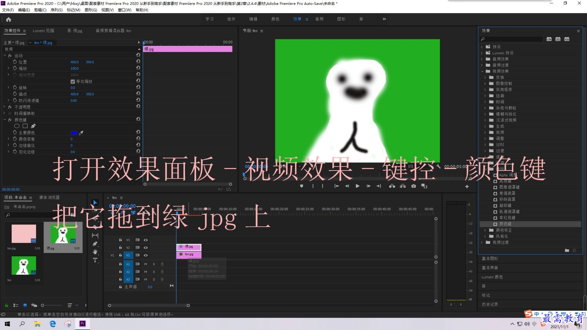Toggle Color Key effect fx switch
This screenshot has width=587, height=330.
[10, 120]
